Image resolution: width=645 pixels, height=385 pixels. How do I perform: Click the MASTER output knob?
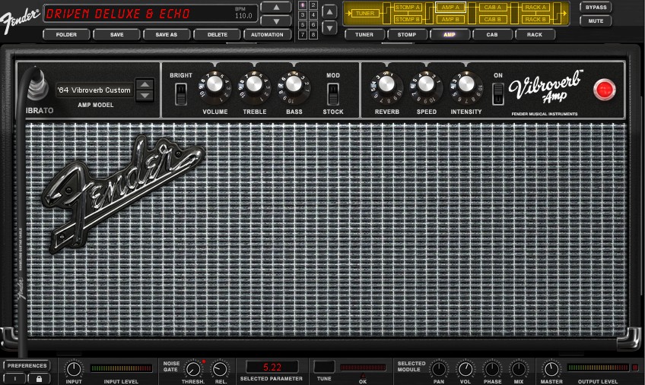[551, 369]
